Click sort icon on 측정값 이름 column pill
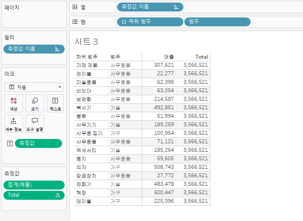Viewport: 303px width, 221px height. coord(176,7)
